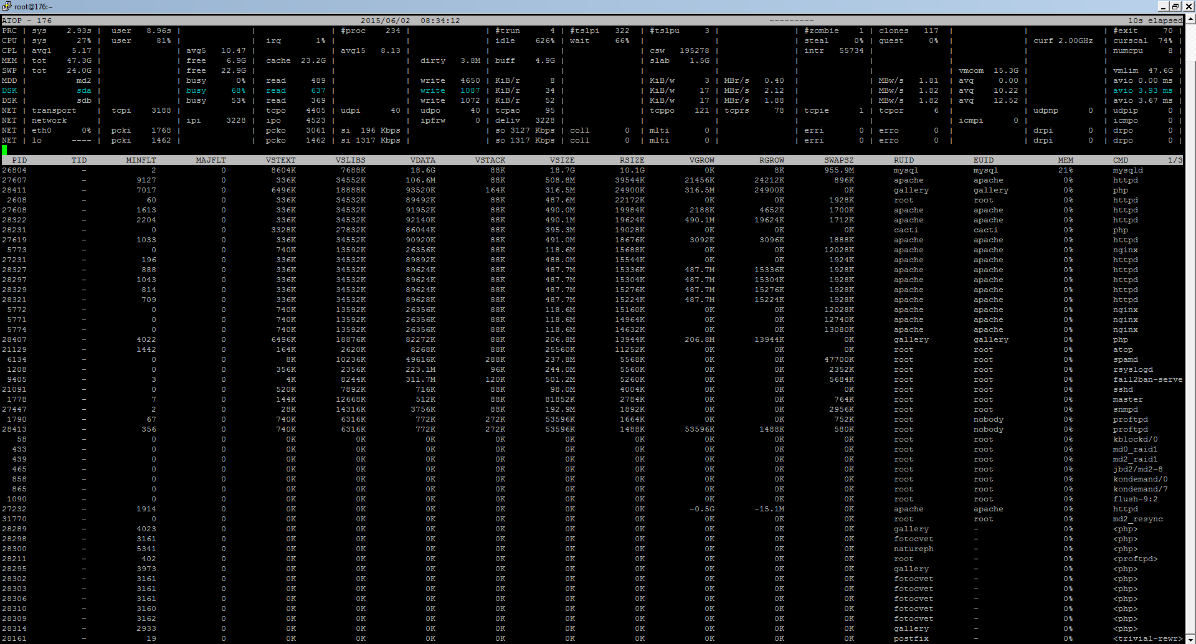Click the 955.9M SWAPSZ value

pos(839,170)
